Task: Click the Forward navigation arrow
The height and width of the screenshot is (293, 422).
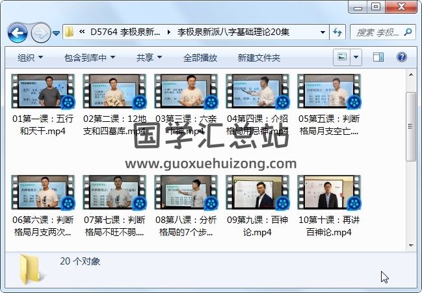Action: pos(40,32)
